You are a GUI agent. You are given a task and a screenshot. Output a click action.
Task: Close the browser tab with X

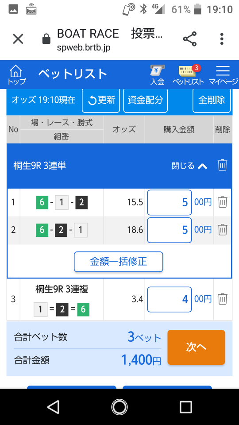(18, 39)
